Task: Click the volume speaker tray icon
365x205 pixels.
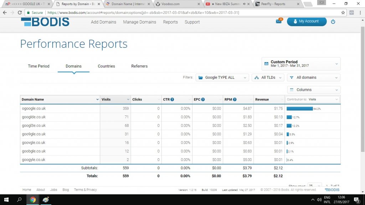Action: [319, 200]
